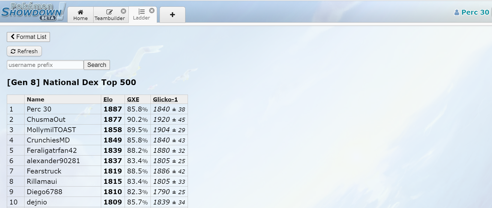Select player Diego6788 in the ladder

tap(44, 192)
